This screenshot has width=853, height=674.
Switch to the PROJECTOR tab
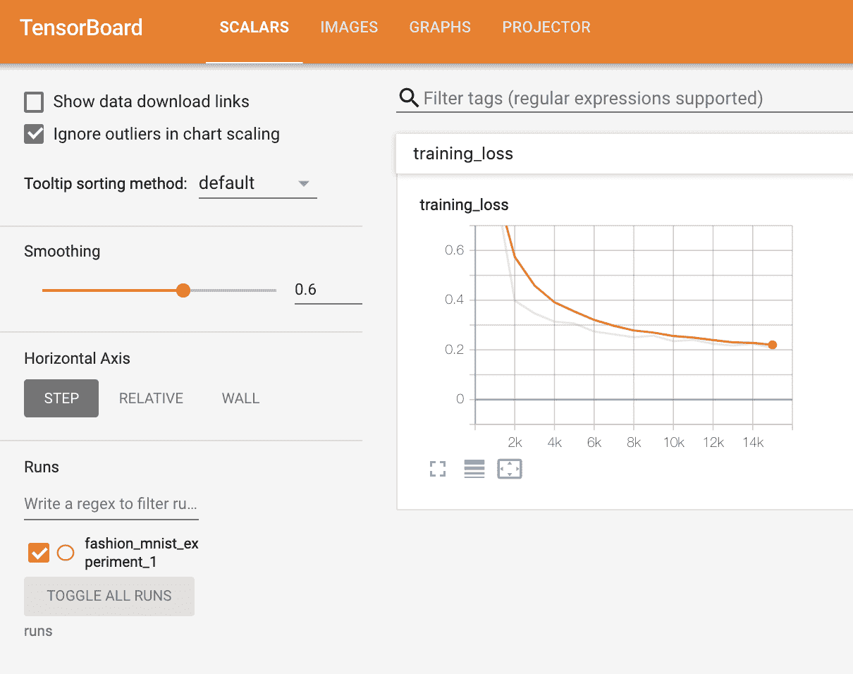(x=546, y=27)
